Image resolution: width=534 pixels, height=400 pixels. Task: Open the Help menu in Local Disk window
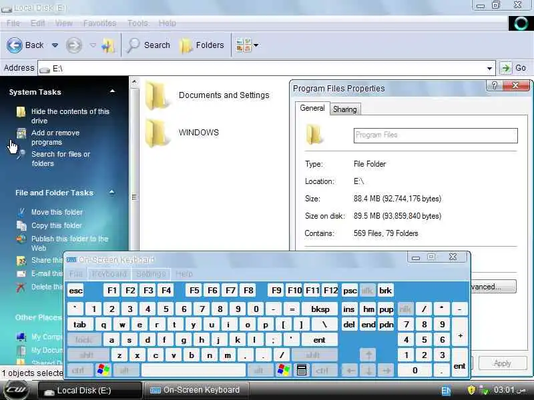click(168, 23)
